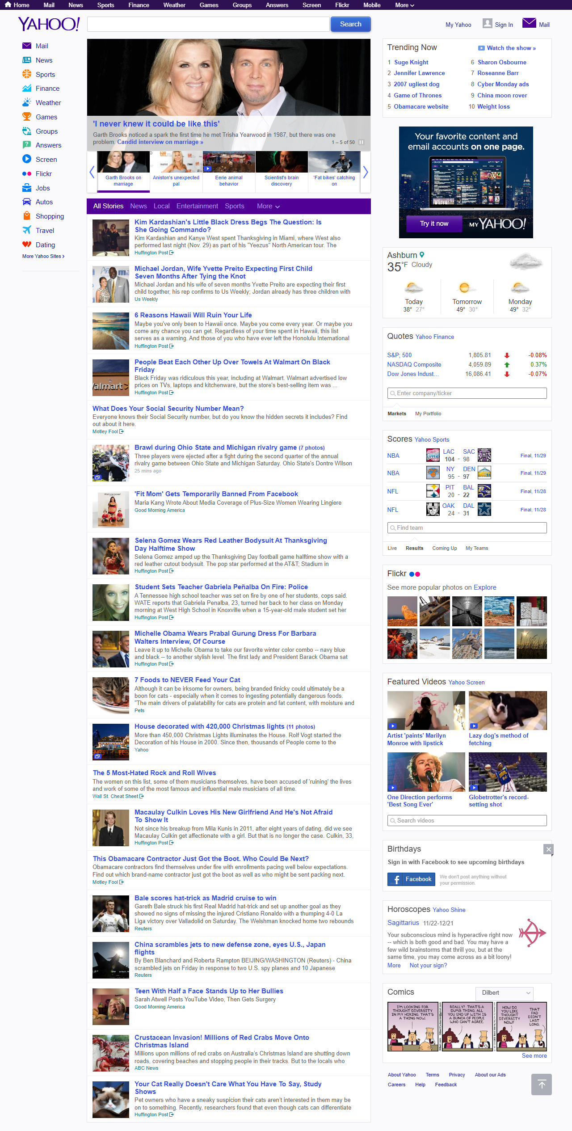Open the Explore link in Flickr section
This screenshot has height=1131, width=572.
coord(485,587)
